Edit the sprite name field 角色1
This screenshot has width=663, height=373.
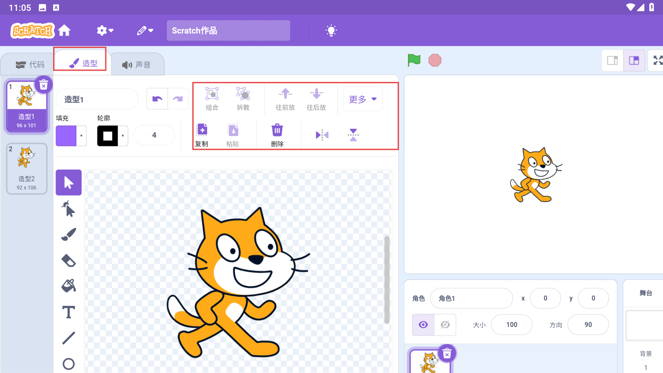(472, 298)
